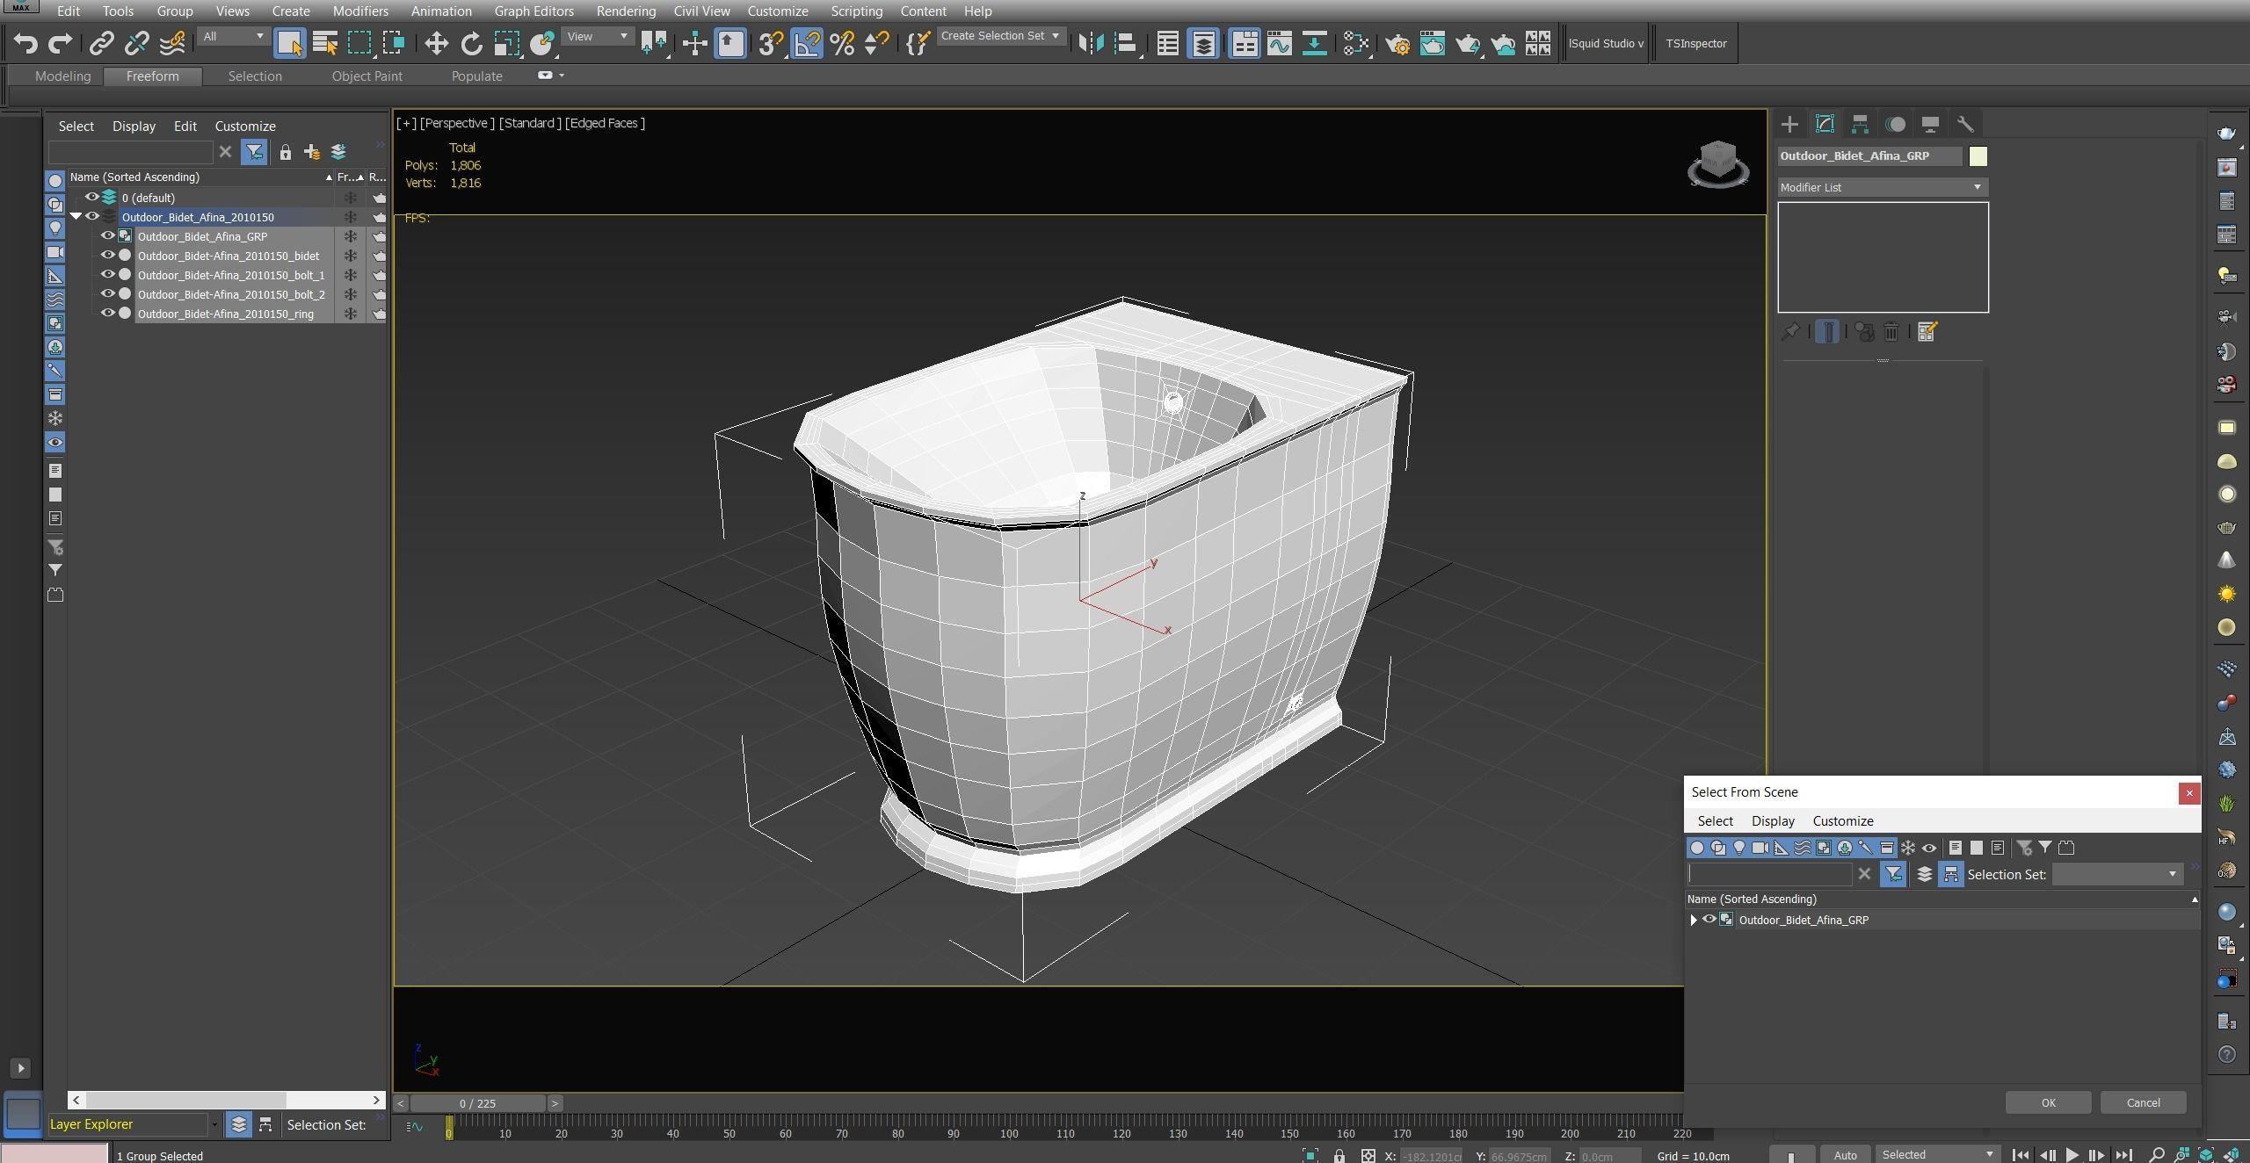
Task: Expand Outdoor_Bidet_Afina_GRP in Select From Scene
Action: [1694, 920]
